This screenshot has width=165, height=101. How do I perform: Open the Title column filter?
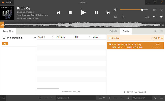point(89,37)
